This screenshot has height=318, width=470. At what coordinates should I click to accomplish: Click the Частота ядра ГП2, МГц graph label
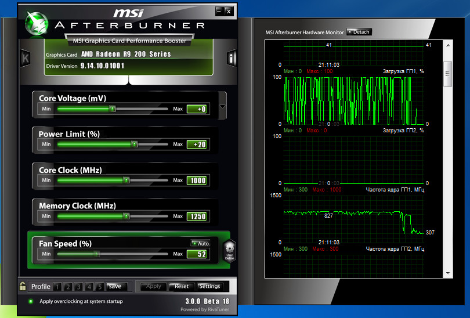[x=395, y=249]
